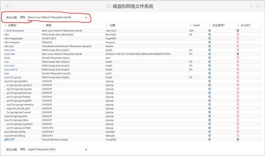Click in-use 是 link for /mnt/sda row

[x=210, y=54]
